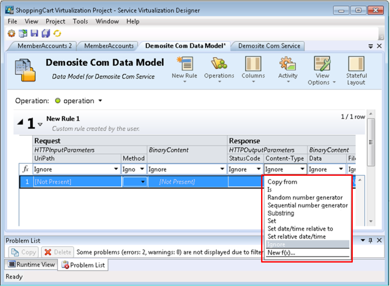Image resolution: width=390 pixels, height=286 pixels.
Task: Switch to the Runtime View tab
Action: tap(31, 265)
